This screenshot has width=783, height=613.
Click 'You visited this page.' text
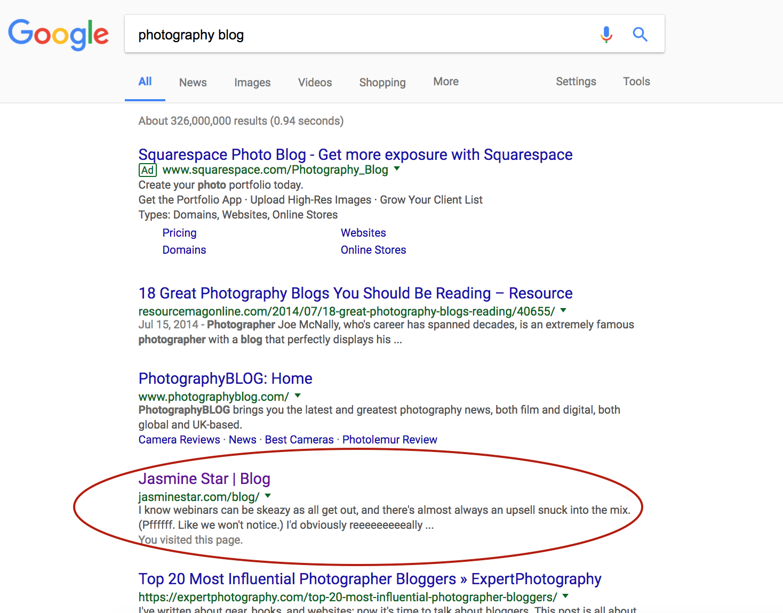coord(190,540)
